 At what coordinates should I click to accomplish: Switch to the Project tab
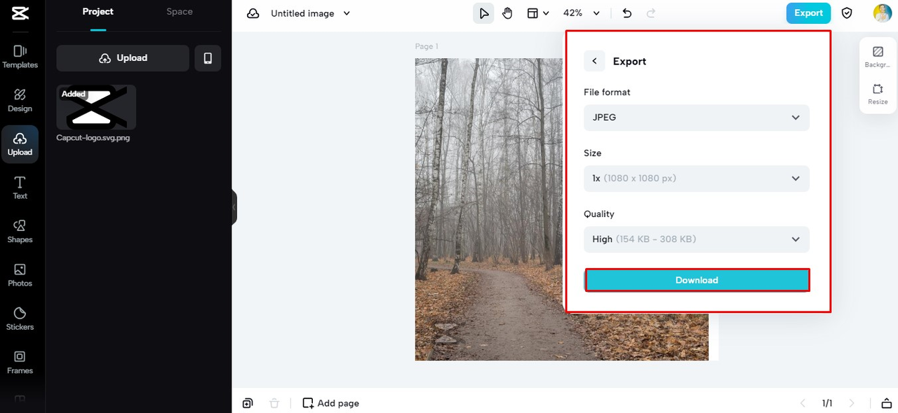click(98, 12)
